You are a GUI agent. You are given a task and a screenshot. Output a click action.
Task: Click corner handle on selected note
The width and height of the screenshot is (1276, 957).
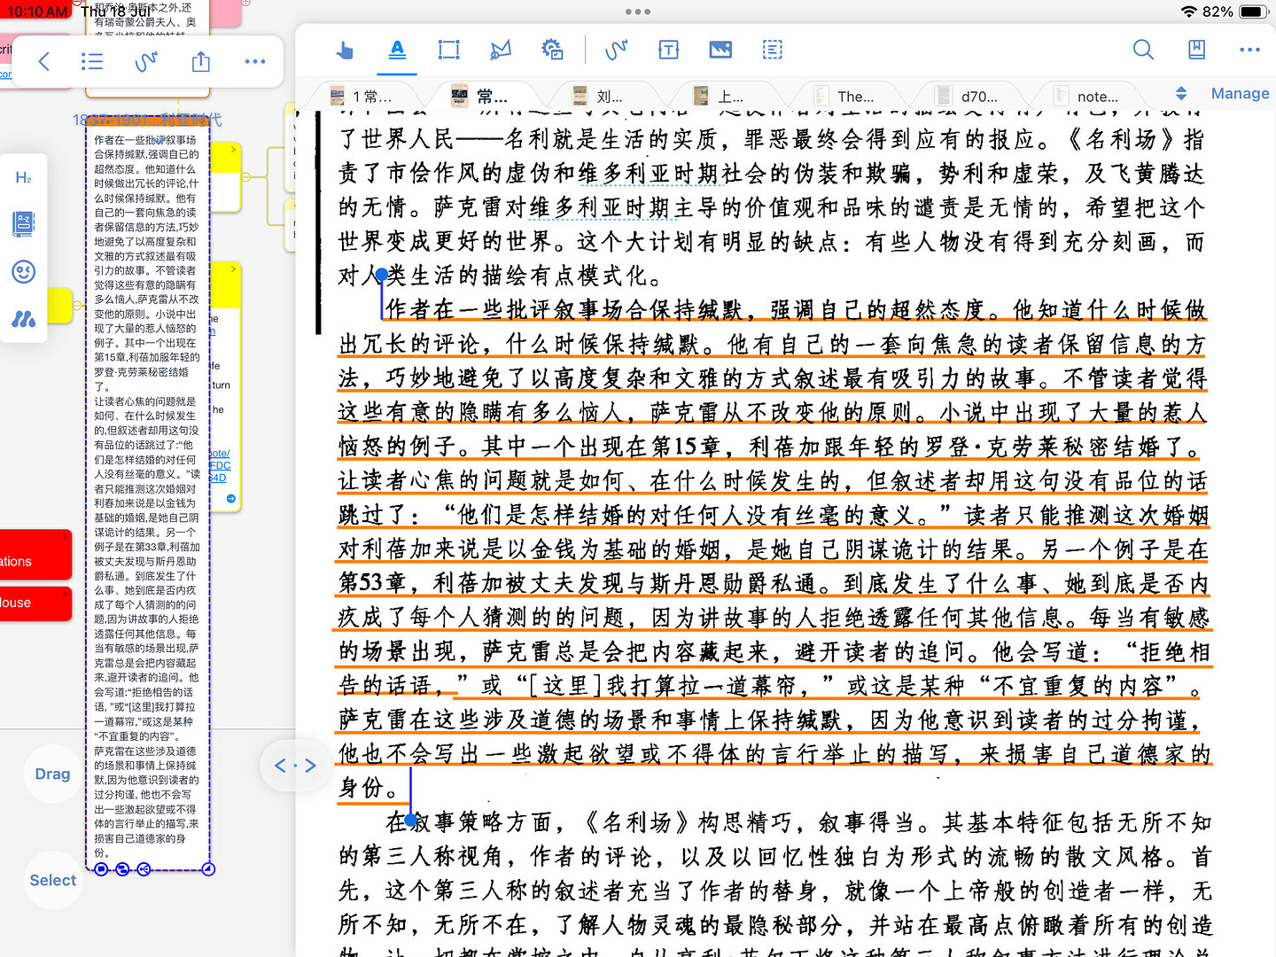[x=209, y=869]
